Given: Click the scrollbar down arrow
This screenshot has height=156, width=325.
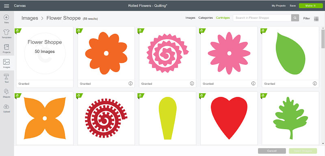Looking at the screenshot, I should pyautogui.click(x=323, y=143).
